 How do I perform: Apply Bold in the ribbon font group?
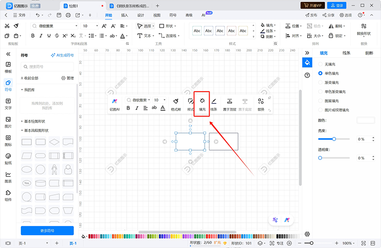coord(33,36)
